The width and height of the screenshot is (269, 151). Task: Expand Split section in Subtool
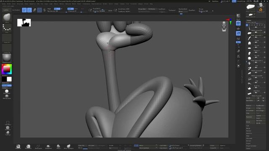(248, 126)
